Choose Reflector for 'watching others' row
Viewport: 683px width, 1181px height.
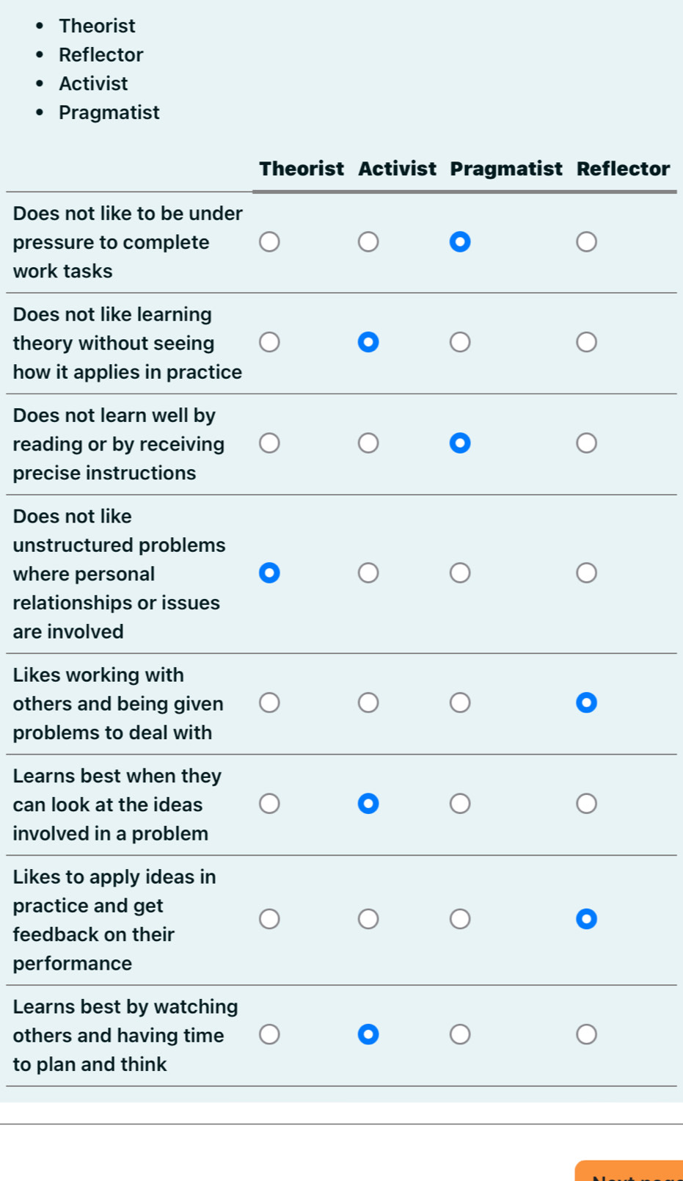click(x=586, y=1034)
